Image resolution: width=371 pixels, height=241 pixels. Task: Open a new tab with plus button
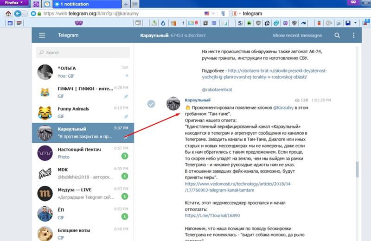point(126,4)
